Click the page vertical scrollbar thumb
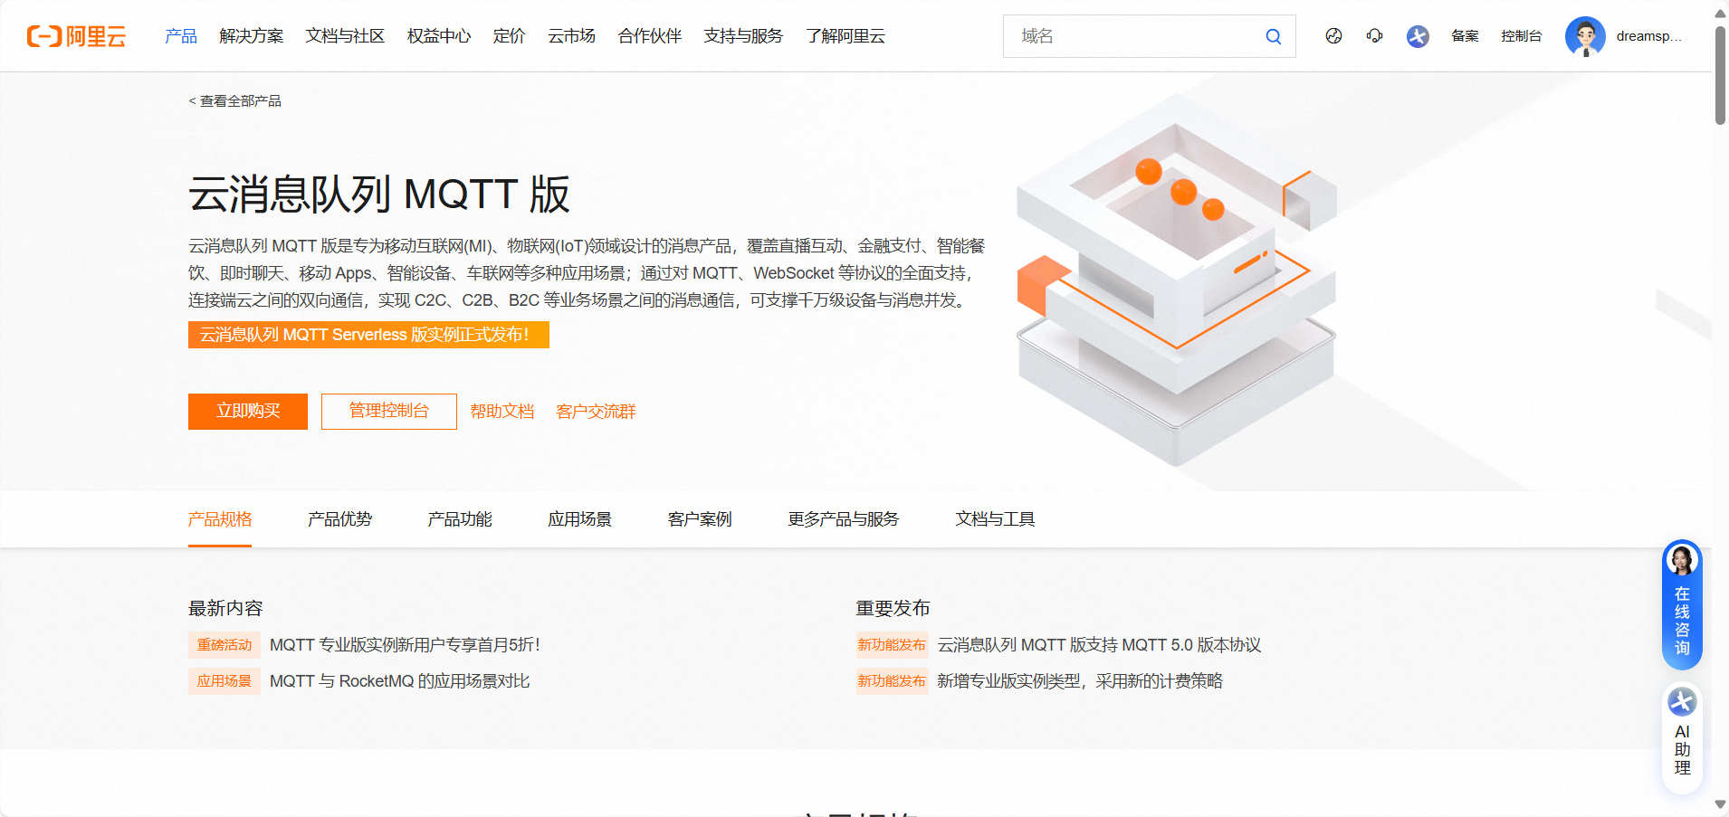 [1720, 74]
